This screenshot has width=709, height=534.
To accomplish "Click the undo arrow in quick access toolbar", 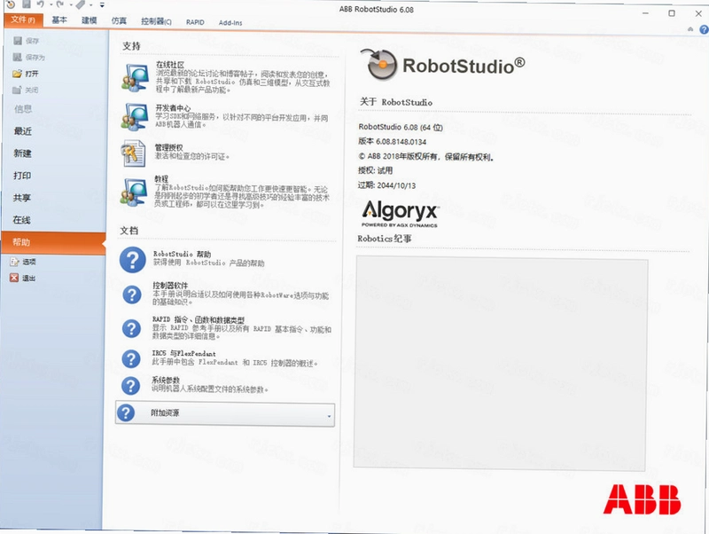I will coord(40,4).
